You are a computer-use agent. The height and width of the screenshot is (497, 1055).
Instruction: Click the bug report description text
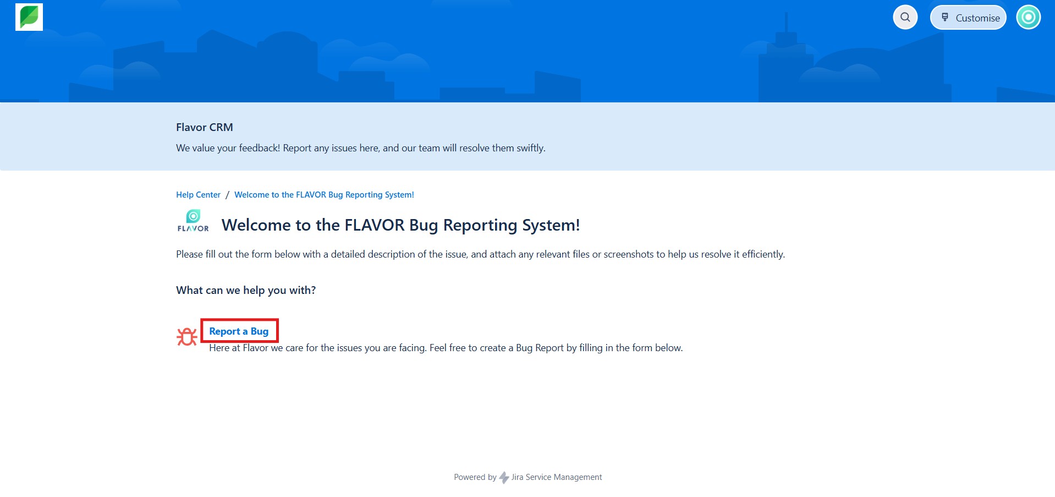[446, 348]
